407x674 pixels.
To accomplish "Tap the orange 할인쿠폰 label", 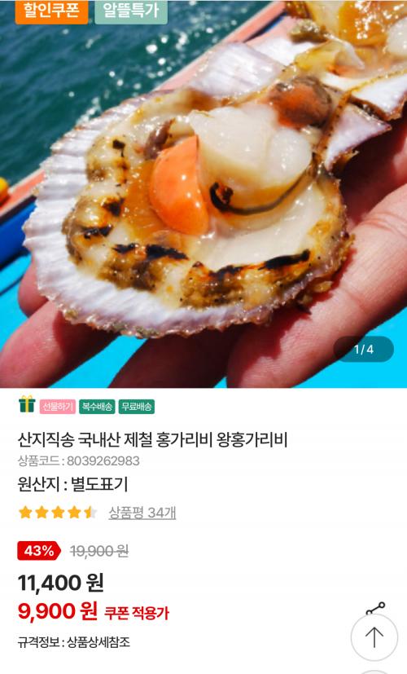I will [x=51, y=11].
